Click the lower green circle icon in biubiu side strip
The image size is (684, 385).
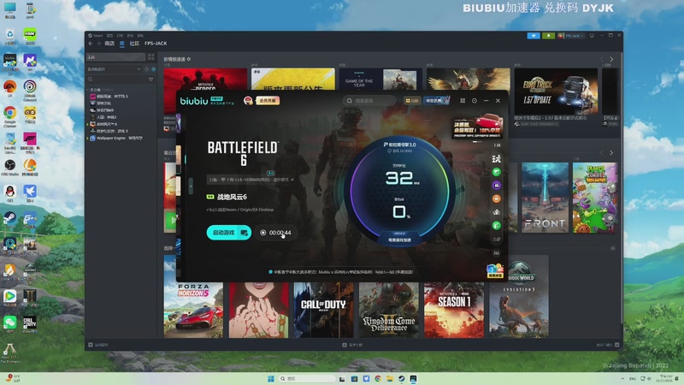[497, 225]
